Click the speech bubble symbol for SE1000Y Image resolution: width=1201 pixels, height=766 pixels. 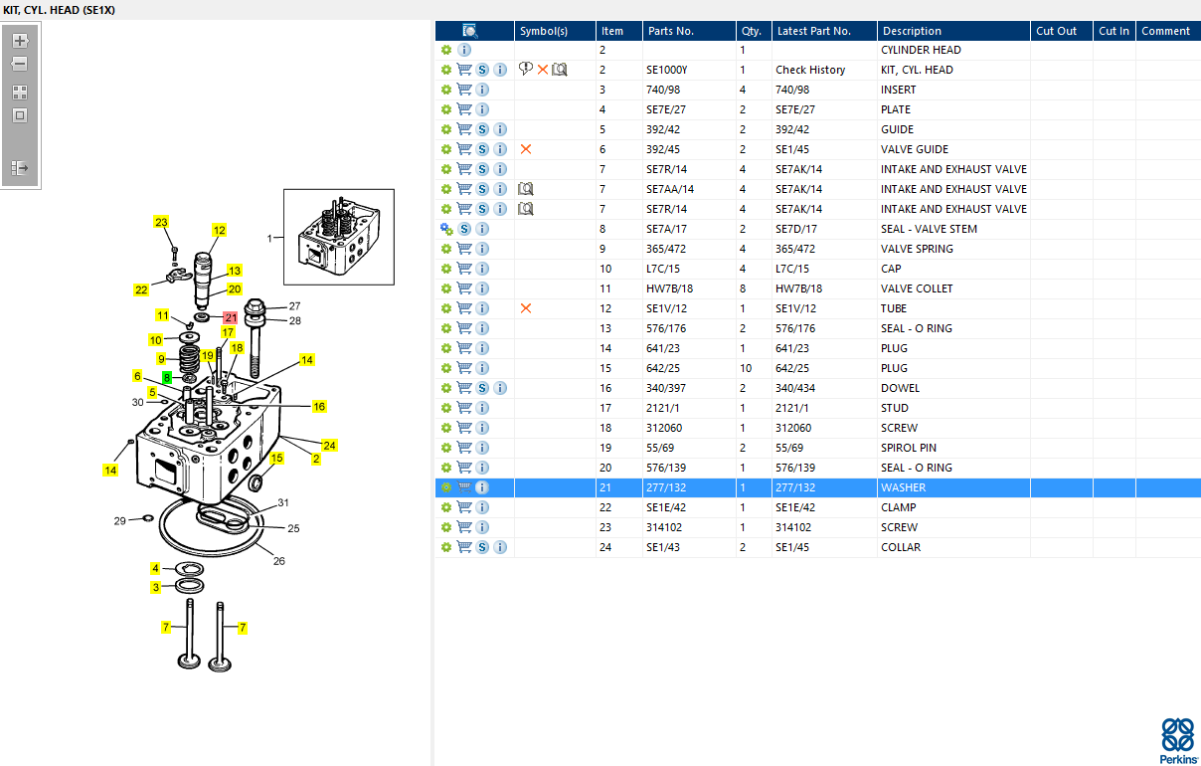pos(526,70)
